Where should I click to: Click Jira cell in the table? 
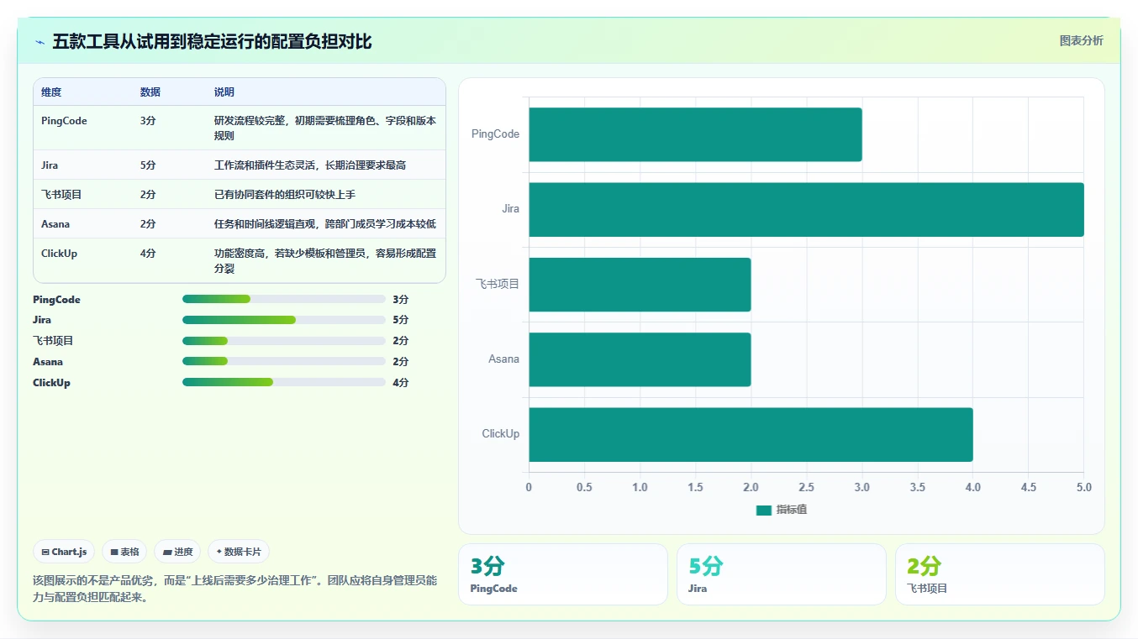click(x=50, y=165)
